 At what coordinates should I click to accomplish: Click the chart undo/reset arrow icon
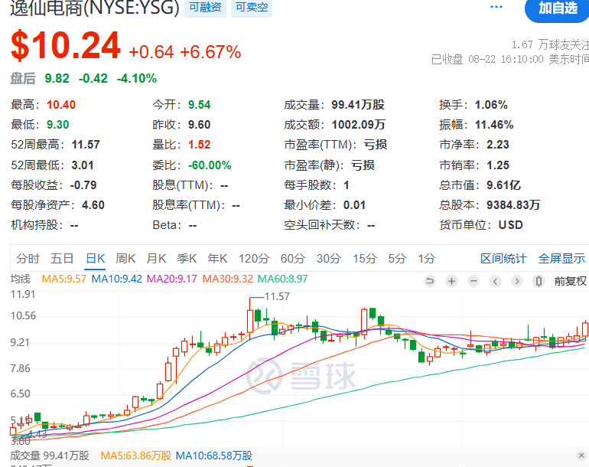pos(429,281)
